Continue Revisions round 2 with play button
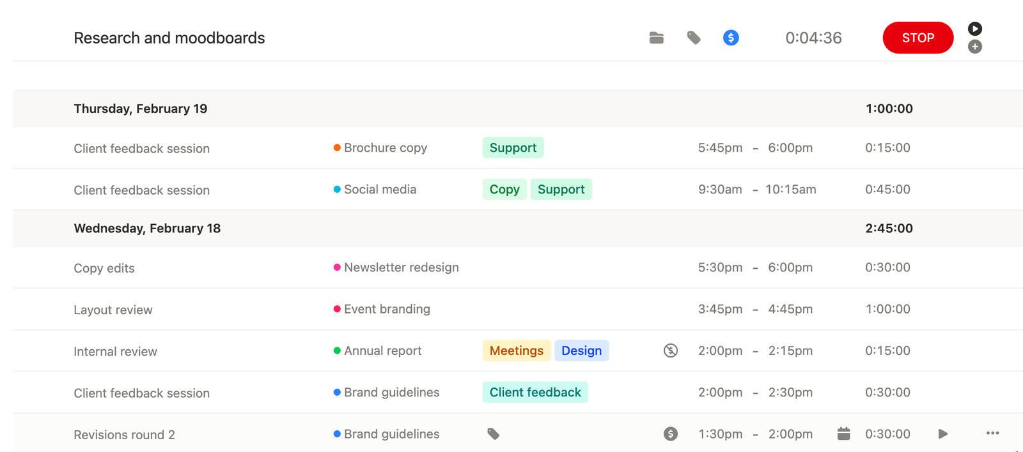 pyautogui.click(x=942, y=434)
